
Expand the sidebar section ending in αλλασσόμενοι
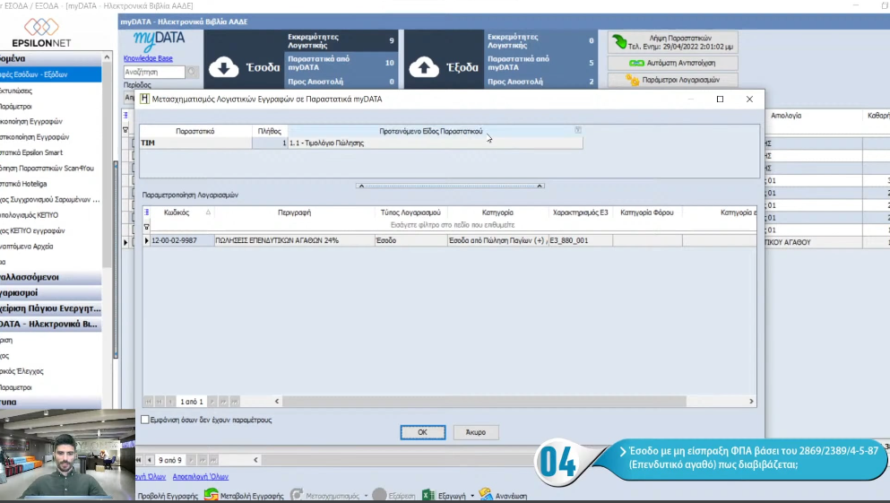click(x=50, y=277)
